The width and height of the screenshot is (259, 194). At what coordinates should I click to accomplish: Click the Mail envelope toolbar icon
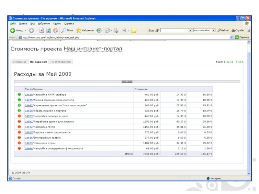107,30
